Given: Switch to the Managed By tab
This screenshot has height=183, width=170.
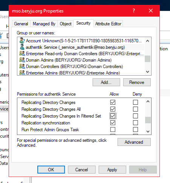Looking at the screenshot, I should click(x=44, y=24).
